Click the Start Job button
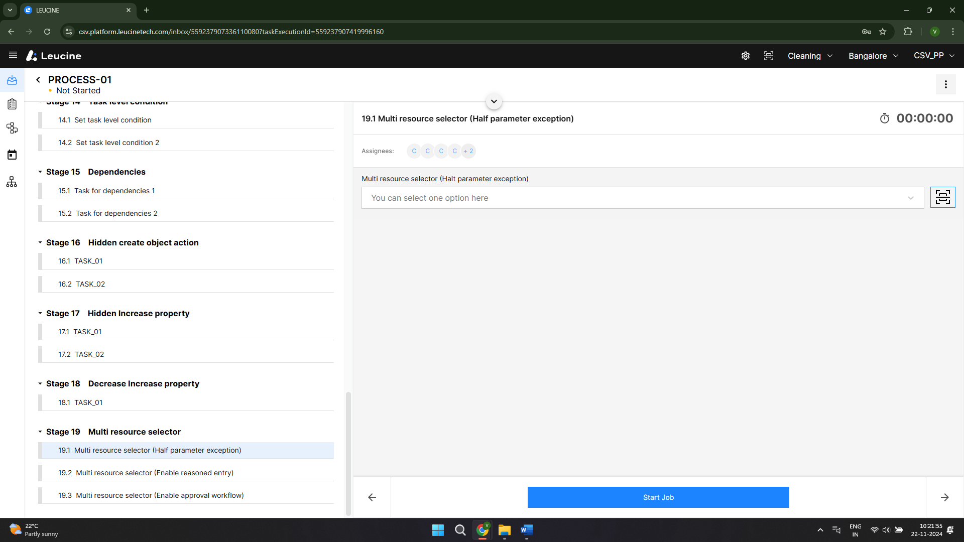964x542 pixels. (658, 497)
